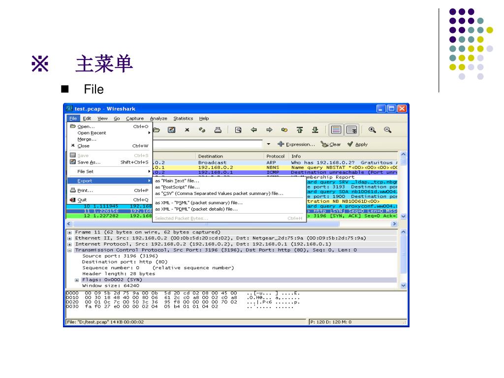
Task: Choose Close from the File menu
Action: pyautogui.click(x=110, y=146)
